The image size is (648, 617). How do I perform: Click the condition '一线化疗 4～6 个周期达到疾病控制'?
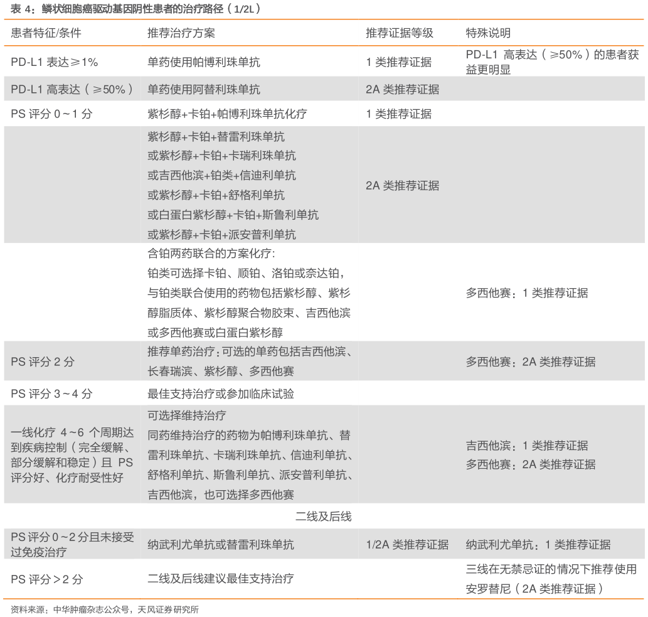(72, 455)
